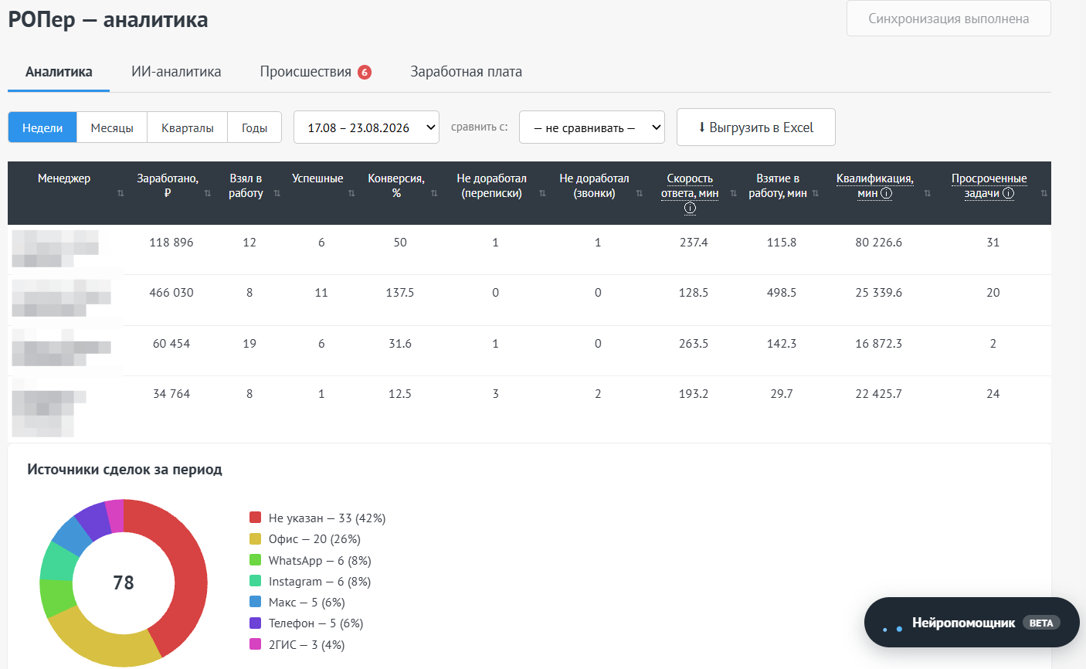Image resolution: width=1086 pixels, height=669 pixels.
Task: Click Выгрузить в Excel button
Action: click(x=756, y=127)
